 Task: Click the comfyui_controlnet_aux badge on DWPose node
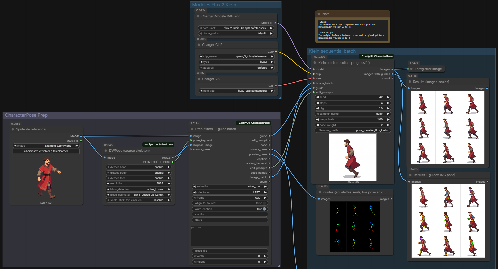(158, 144)
